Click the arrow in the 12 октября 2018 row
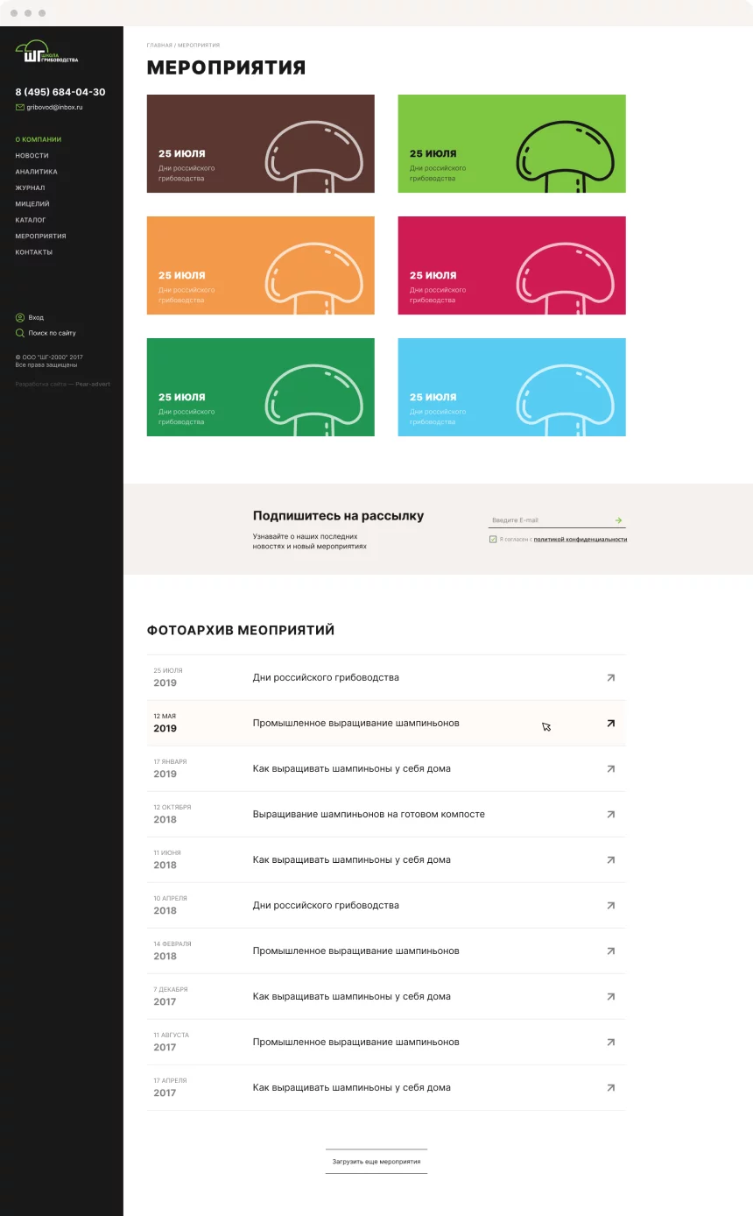This screenshot has width=753, height=1216. pos(611,814)
